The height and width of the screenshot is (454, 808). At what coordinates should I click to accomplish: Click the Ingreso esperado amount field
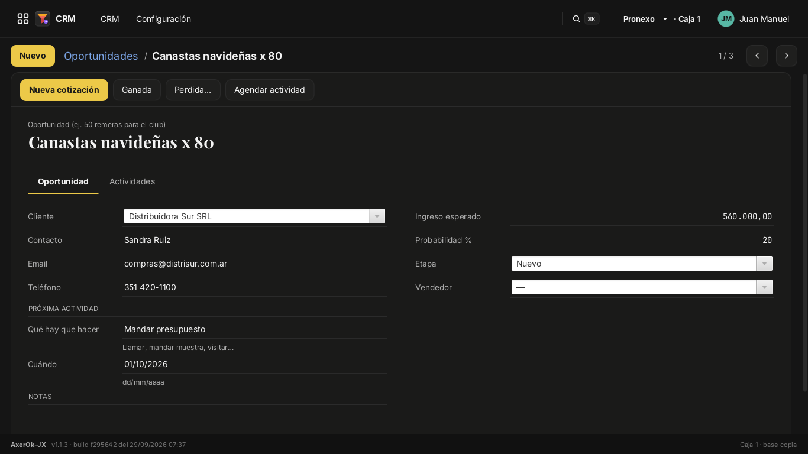click(x=642, y=216)
